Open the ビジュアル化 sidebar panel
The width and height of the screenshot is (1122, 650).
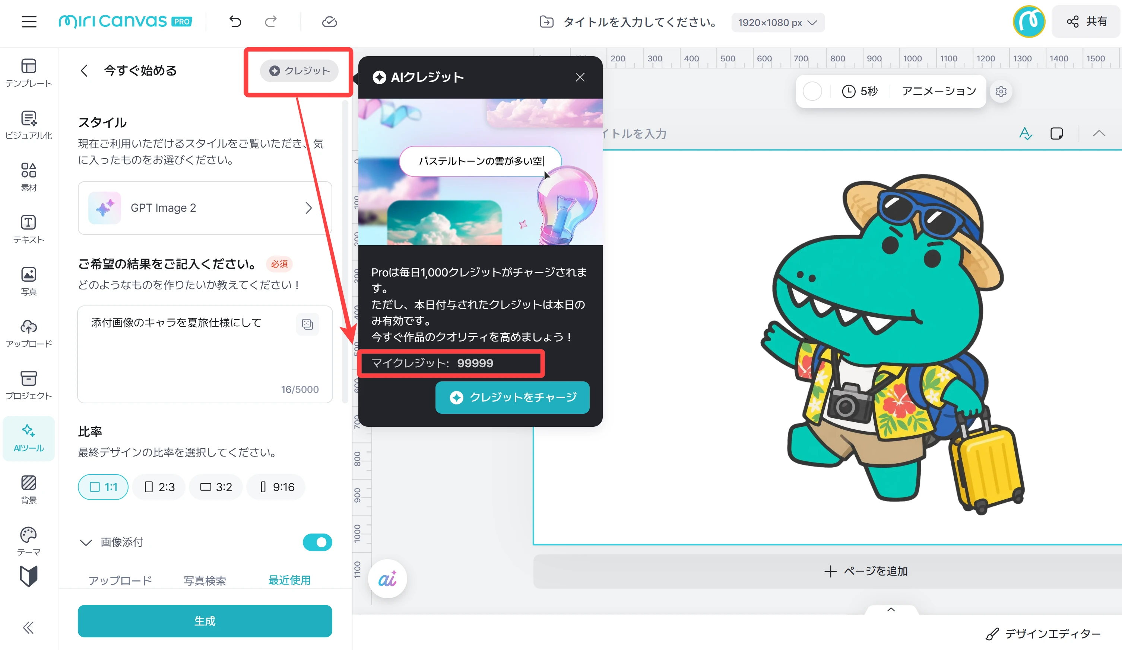coord(29,125)
